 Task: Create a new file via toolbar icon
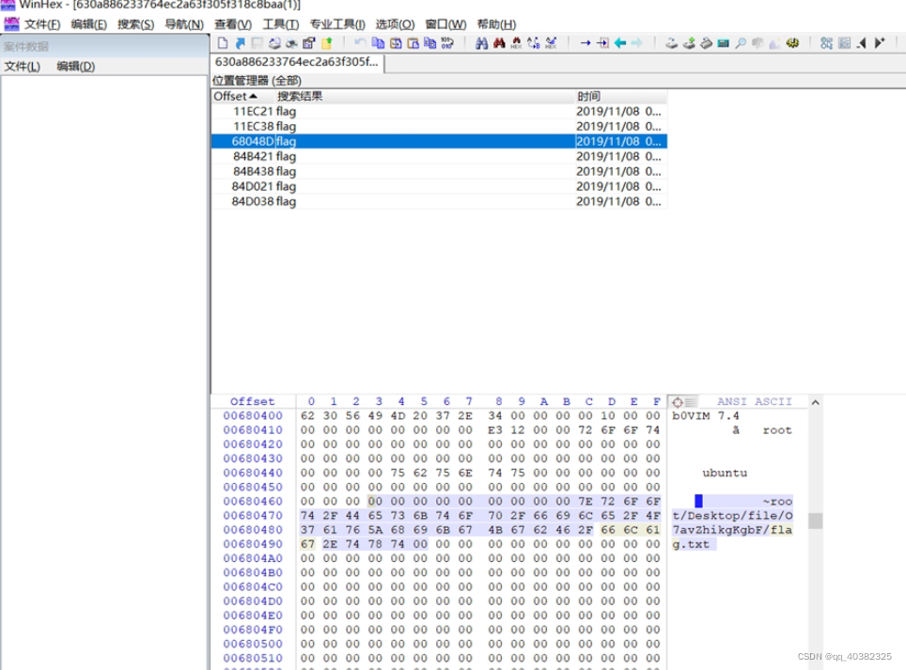click(x=223, y=42)
